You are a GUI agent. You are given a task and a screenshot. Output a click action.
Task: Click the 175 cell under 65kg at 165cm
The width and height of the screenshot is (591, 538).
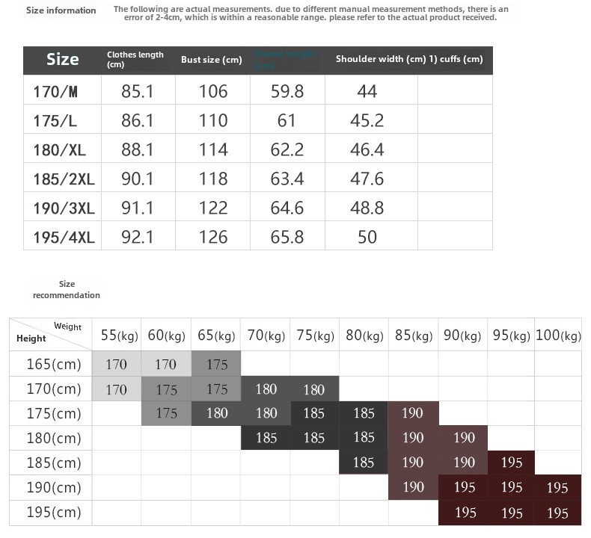pos(217,364)
